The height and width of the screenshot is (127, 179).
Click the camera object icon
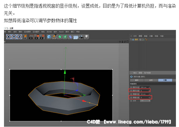[81, 37]
